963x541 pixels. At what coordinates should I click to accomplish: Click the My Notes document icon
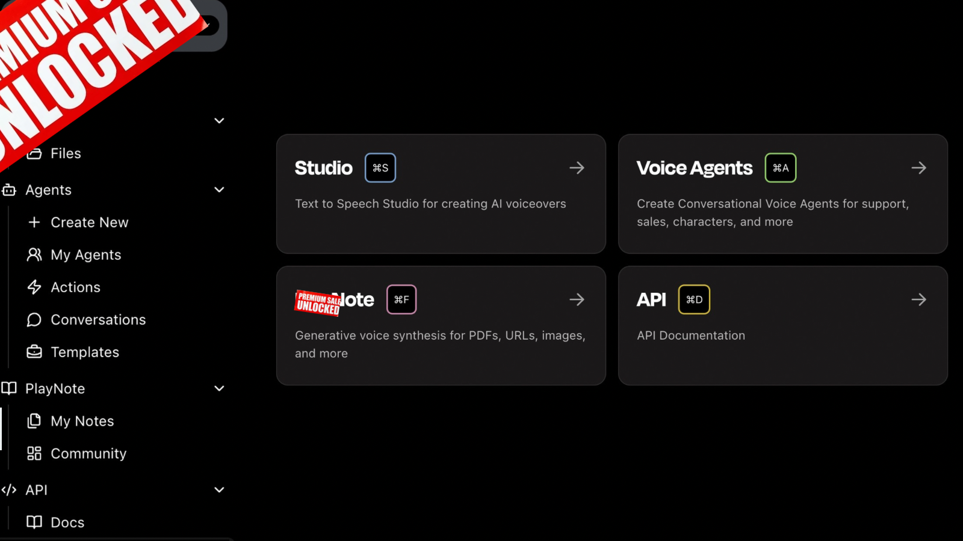click(x=34, y=421)
